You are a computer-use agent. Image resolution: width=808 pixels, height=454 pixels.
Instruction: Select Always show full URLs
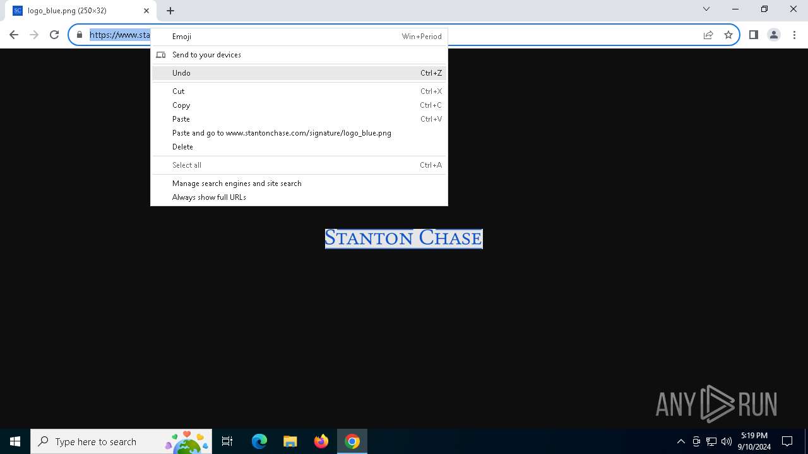(299, 197)
